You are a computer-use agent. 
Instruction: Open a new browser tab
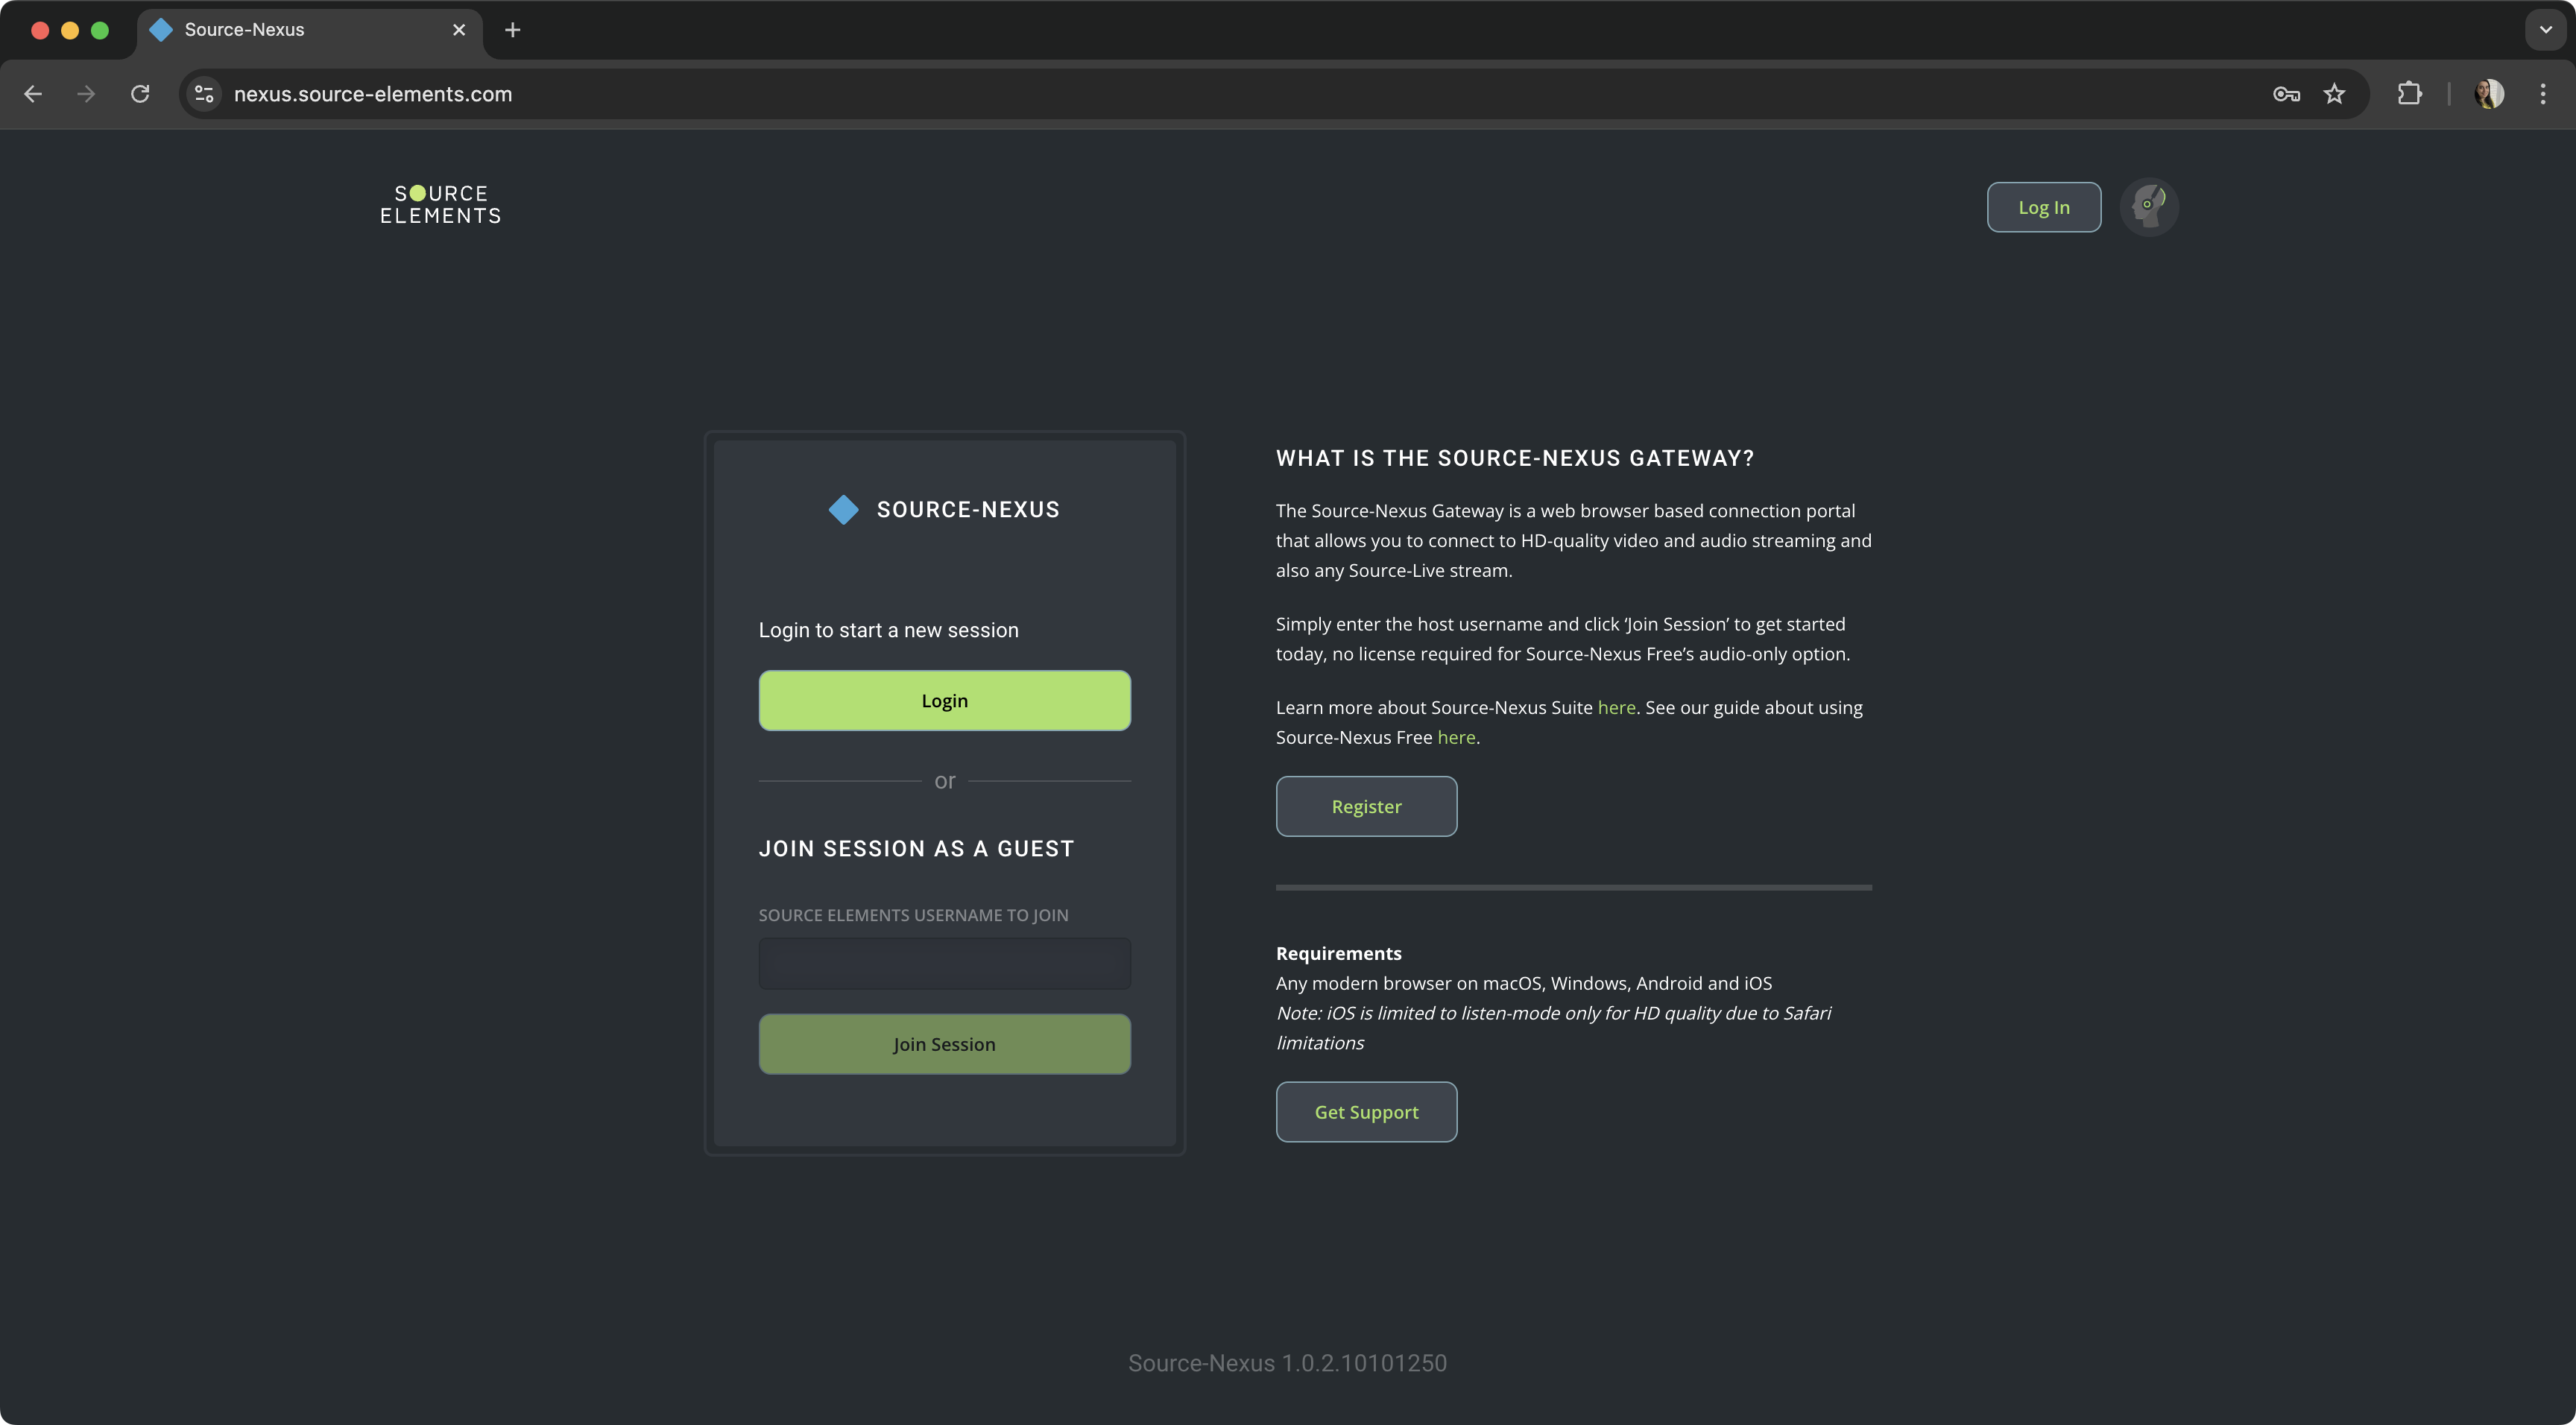(513, 30)
